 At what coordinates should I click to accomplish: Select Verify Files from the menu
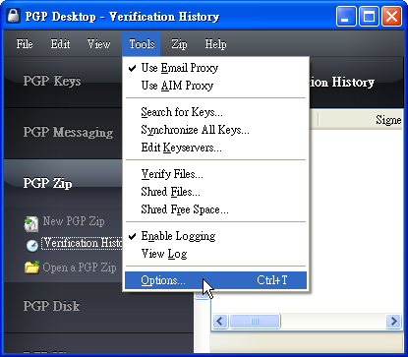tap(215, 174)
